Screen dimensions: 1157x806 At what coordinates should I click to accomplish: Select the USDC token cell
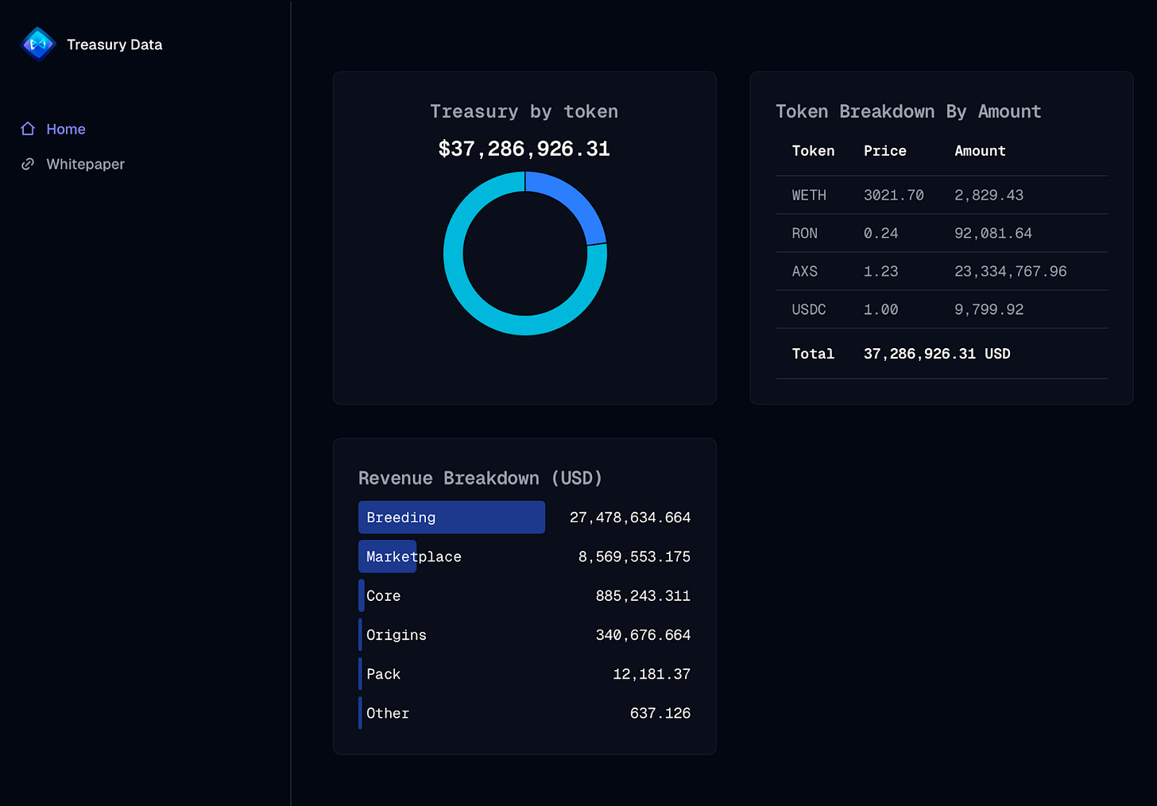809,309
